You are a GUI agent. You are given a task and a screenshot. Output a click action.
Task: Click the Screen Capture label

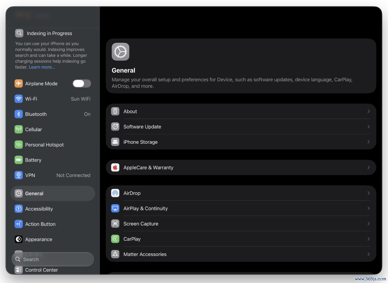coord(141,224)
